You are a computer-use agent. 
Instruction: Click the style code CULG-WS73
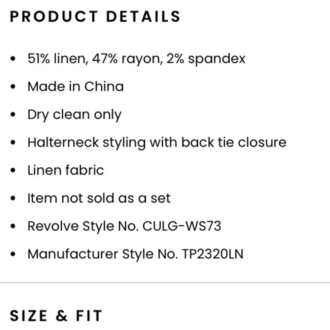coord(181,226)
